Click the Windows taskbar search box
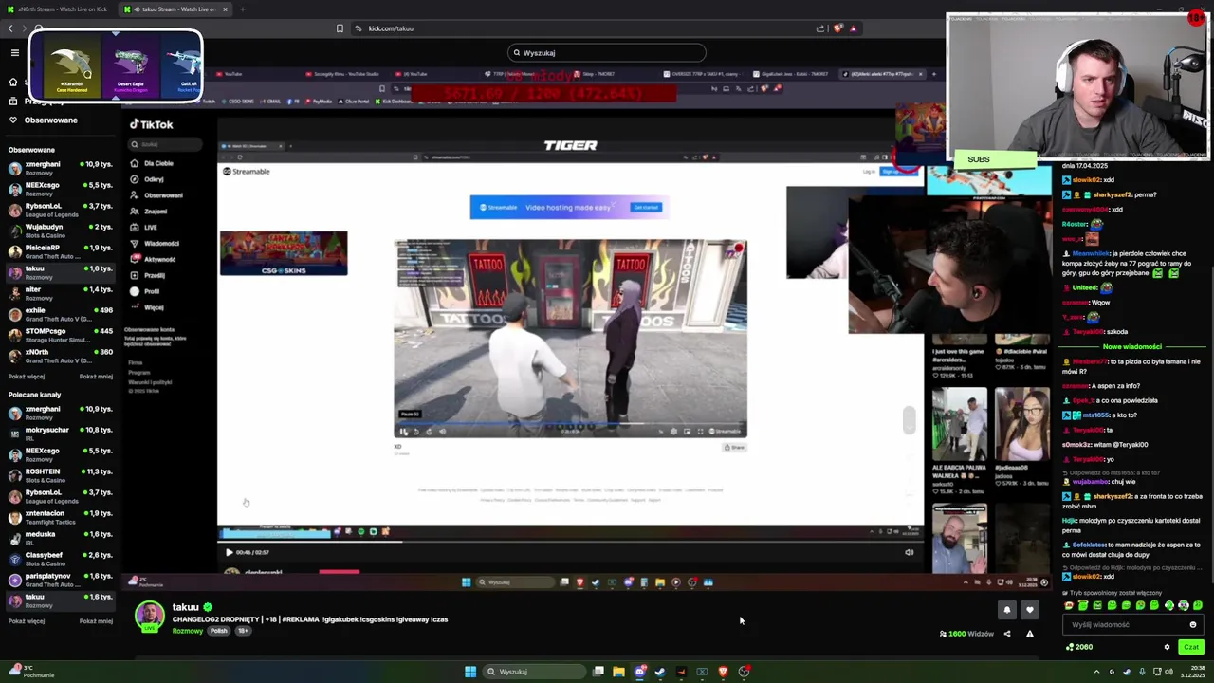 click(533, 672)
